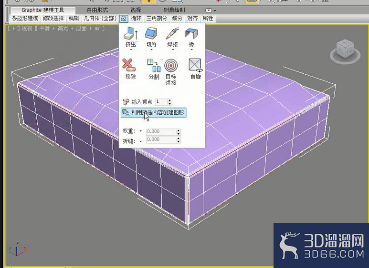Expand the 循环 panel
The height and width of the screenshot is (268, 369).
136,18
